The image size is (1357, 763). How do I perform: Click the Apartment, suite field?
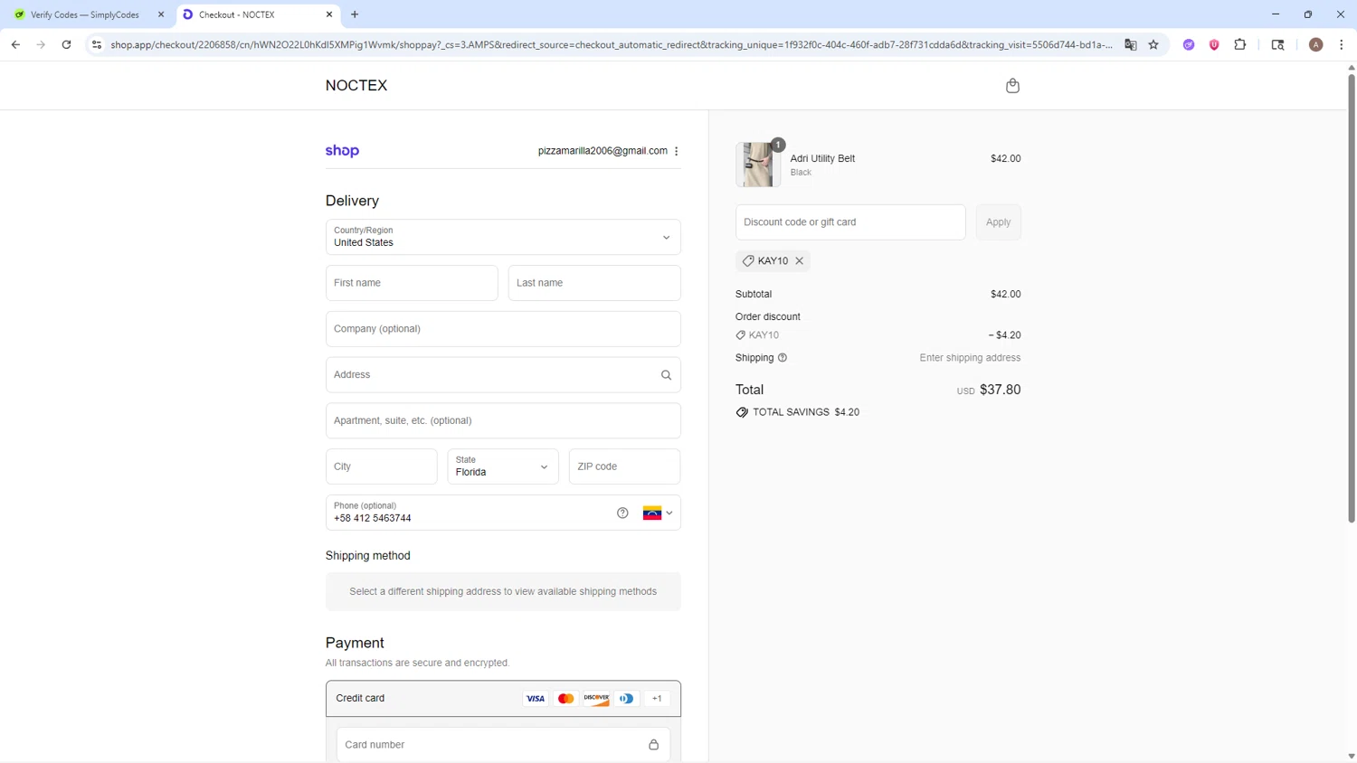pos(503,420)
